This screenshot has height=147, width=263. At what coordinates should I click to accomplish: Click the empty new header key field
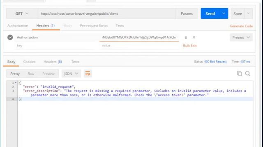[x=57, y=45]
